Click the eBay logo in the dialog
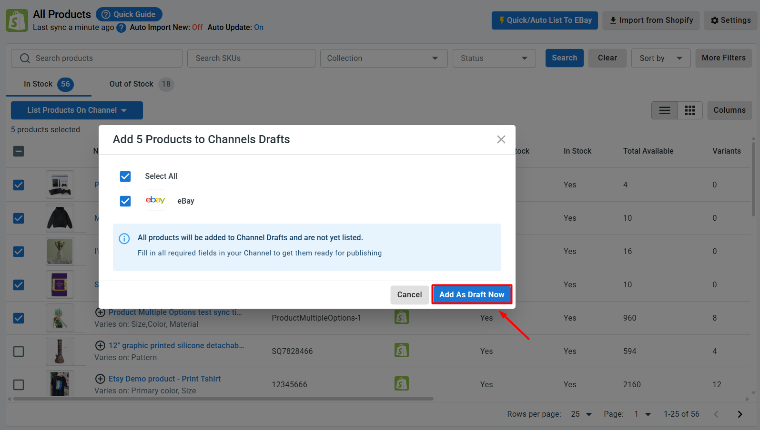 155,200
